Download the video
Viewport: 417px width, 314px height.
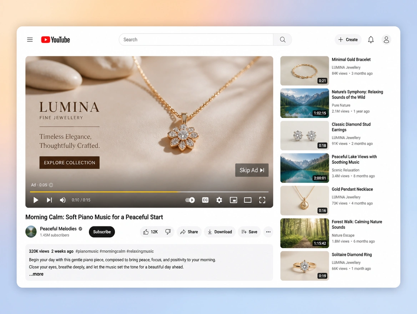pyautogui.click(x=220, y=232)
